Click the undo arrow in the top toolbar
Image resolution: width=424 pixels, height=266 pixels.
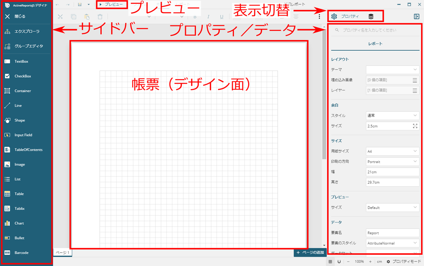[58, 5]
